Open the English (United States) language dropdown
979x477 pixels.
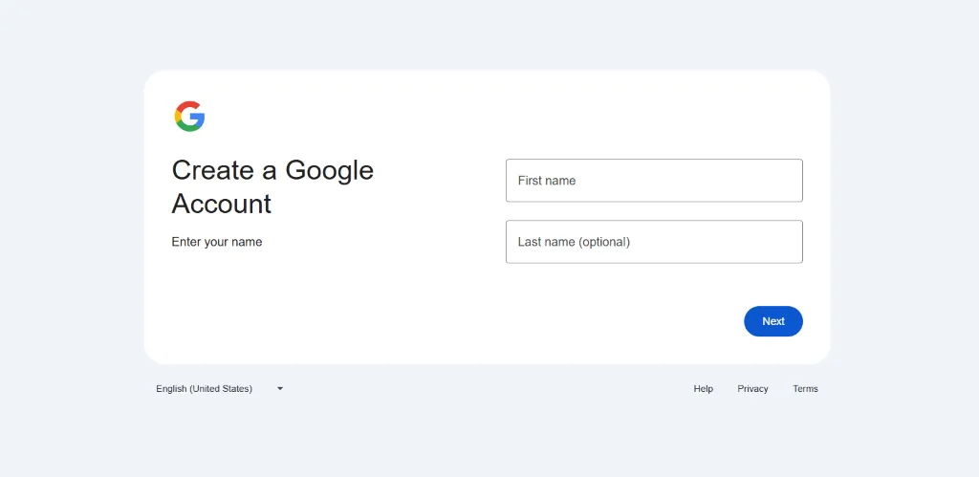pyautogui.click(x=219, y=389)
